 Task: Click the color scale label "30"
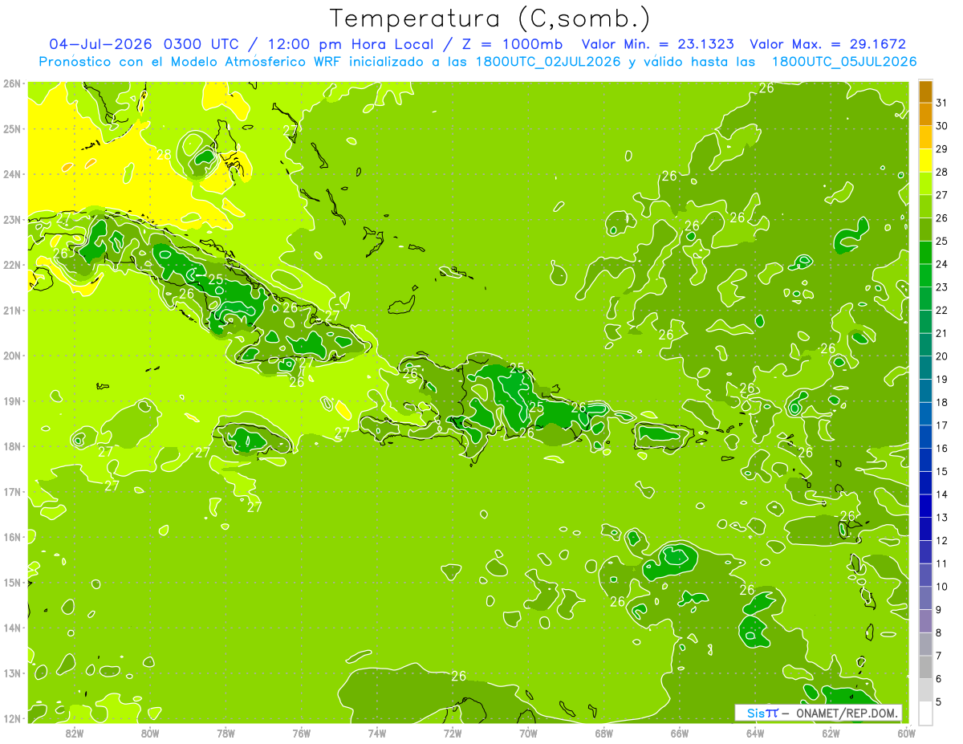tap(942, 126)
